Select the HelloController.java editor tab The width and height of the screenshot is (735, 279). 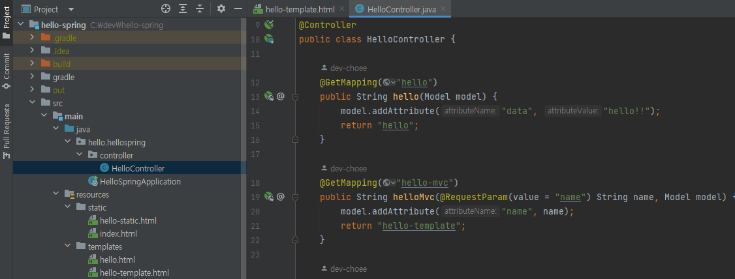399,9
